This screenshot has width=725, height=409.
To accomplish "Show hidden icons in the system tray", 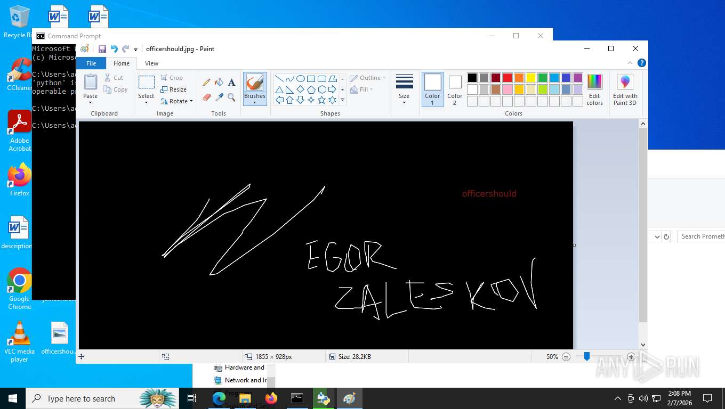I will coord(618,398).
